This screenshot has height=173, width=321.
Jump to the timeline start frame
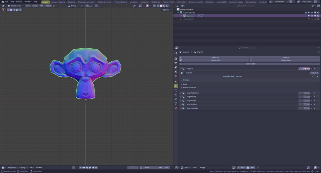click(x=80, y=168)
